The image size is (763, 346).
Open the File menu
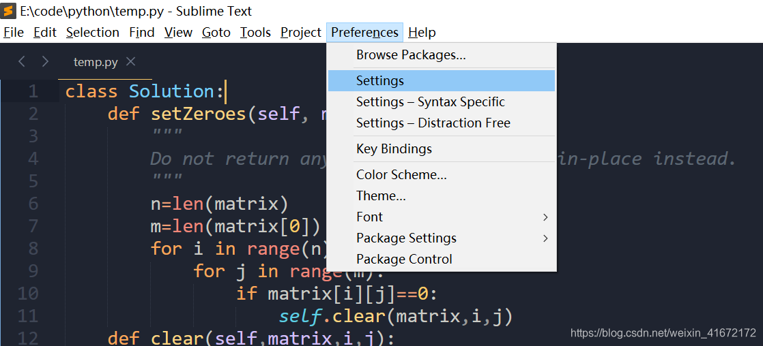(x=14, y=33)
